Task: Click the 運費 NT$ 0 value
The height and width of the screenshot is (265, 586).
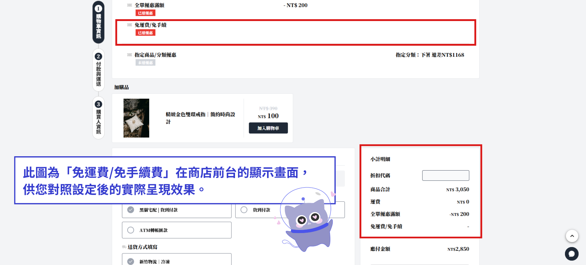Action: click(x=463, y=202)
